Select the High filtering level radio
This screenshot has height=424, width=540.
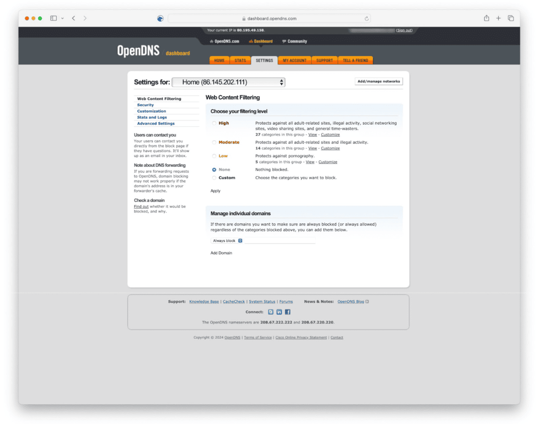[214, 123]
